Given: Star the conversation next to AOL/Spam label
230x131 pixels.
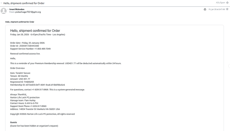Looking at the screenshot, I should [x=227, y=2].
